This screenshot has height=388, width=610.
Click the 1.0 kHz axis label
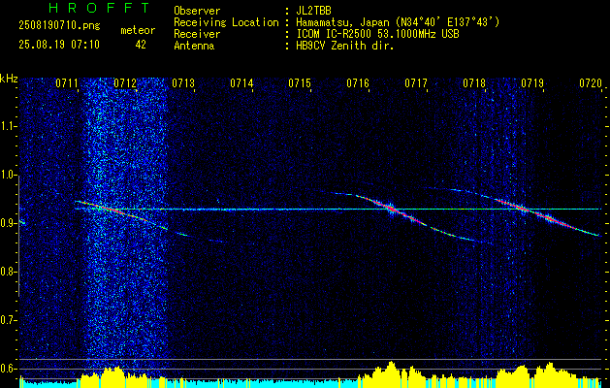point(8,175)
